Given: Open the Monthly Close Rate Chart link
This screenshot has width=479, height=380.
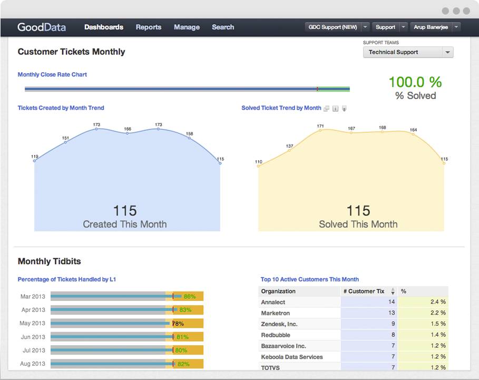Looking at the screenshot, I should (x=52, y=74).
